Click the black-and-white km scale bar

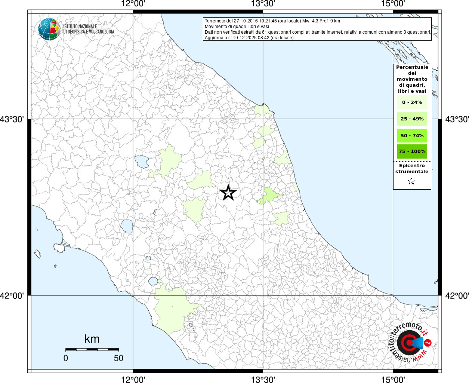92,349
